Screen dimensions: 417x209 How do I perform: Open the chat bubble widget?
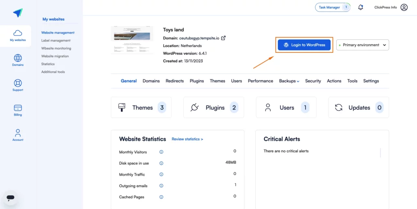point(10,198)
